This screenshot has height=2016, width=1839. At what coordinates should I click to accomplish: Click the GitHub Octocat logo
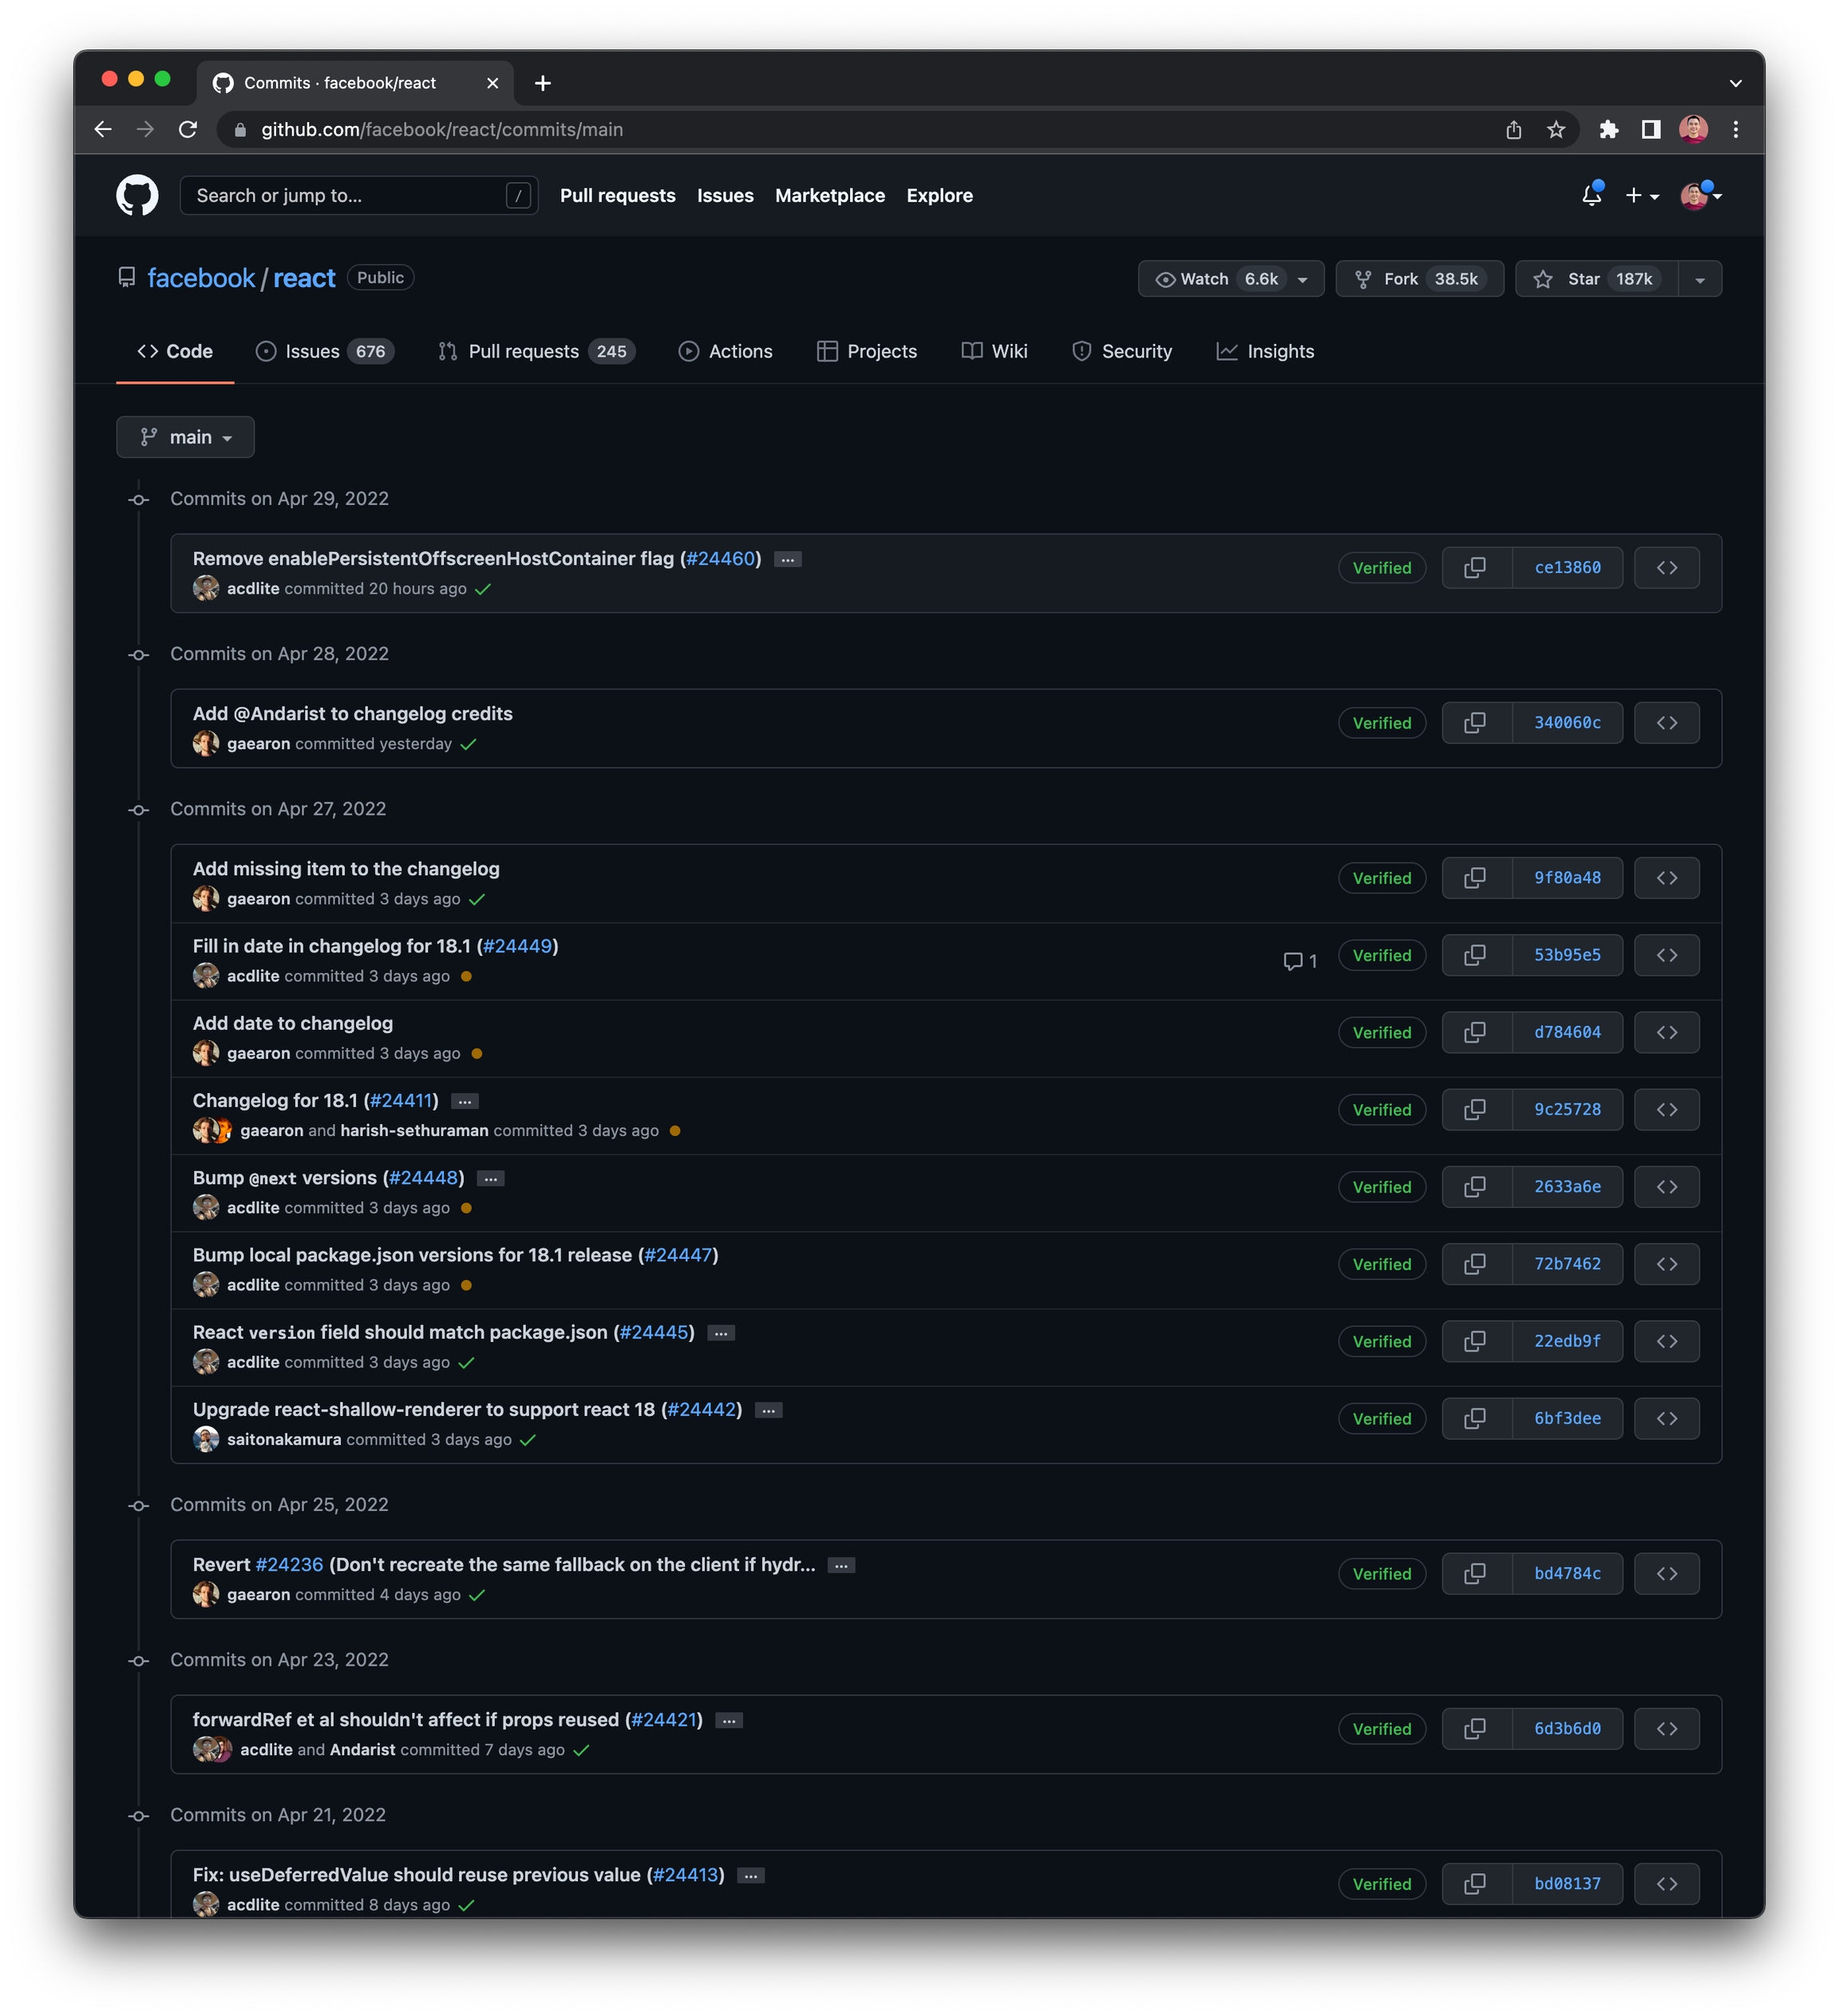pos(137,196)
